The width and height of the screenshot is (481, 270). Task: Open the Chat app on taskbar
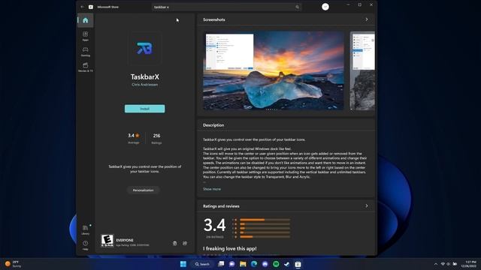coord(232,264)
